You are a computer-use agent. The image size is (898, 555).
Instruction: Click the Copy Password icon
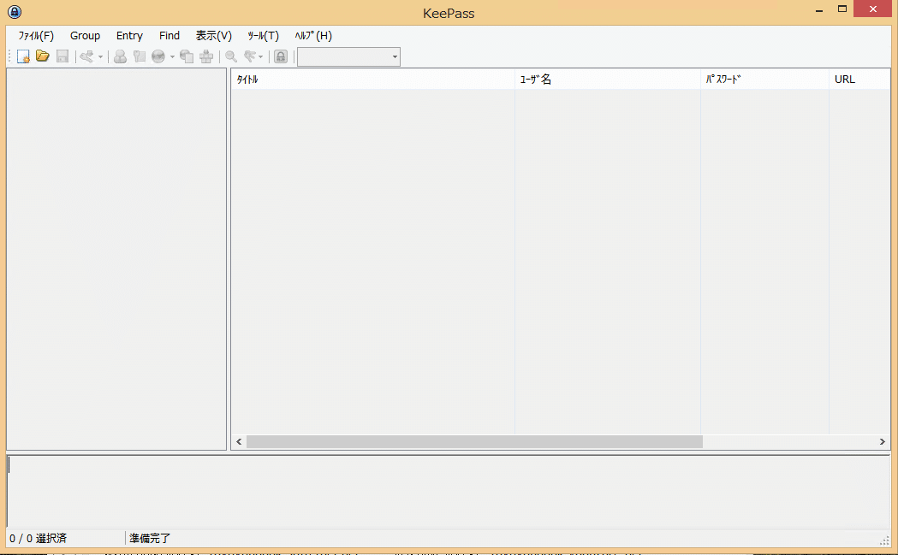tap(140, 56)
